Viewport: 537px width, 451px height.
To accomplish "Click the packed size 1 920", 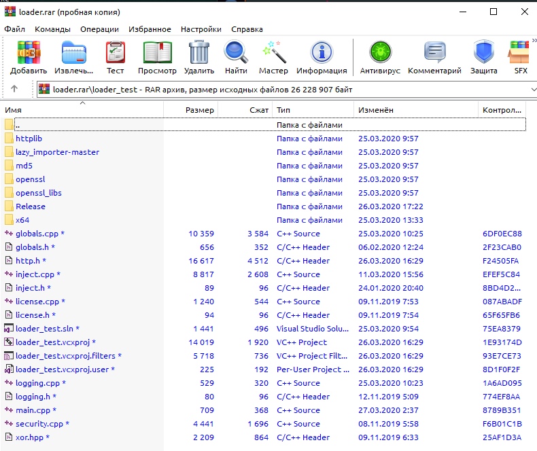I will click(258, 342).
